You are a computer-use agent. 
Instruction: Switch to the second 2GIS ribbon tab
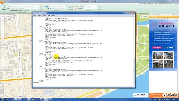pyautogui.click(x=15, y=4)
